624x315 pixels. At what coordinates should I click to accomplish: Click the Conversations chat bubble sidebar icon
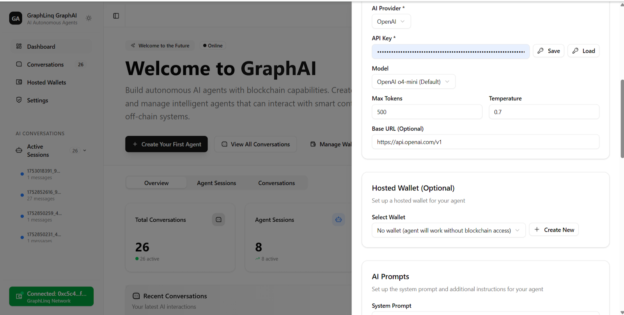[19, 64]
